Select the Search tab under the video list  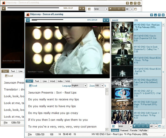coord(115,130)
